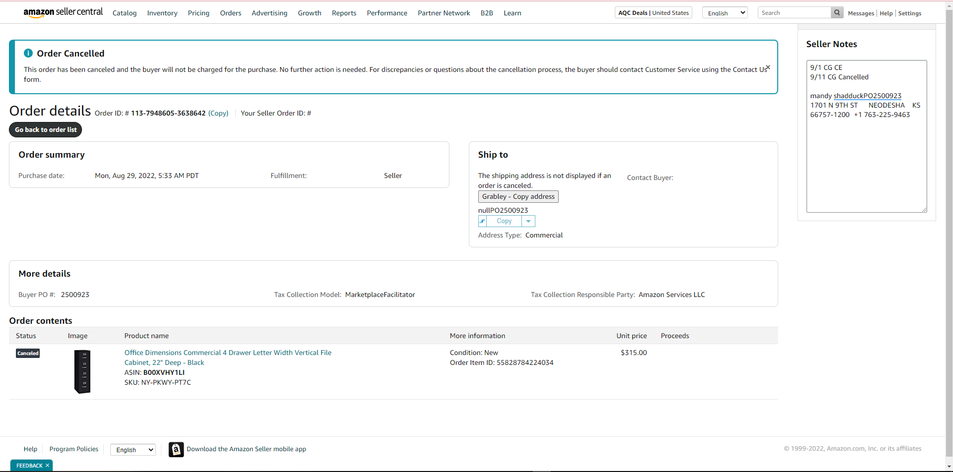
Task: Open the Learn menu
Action: pos(513,13)
